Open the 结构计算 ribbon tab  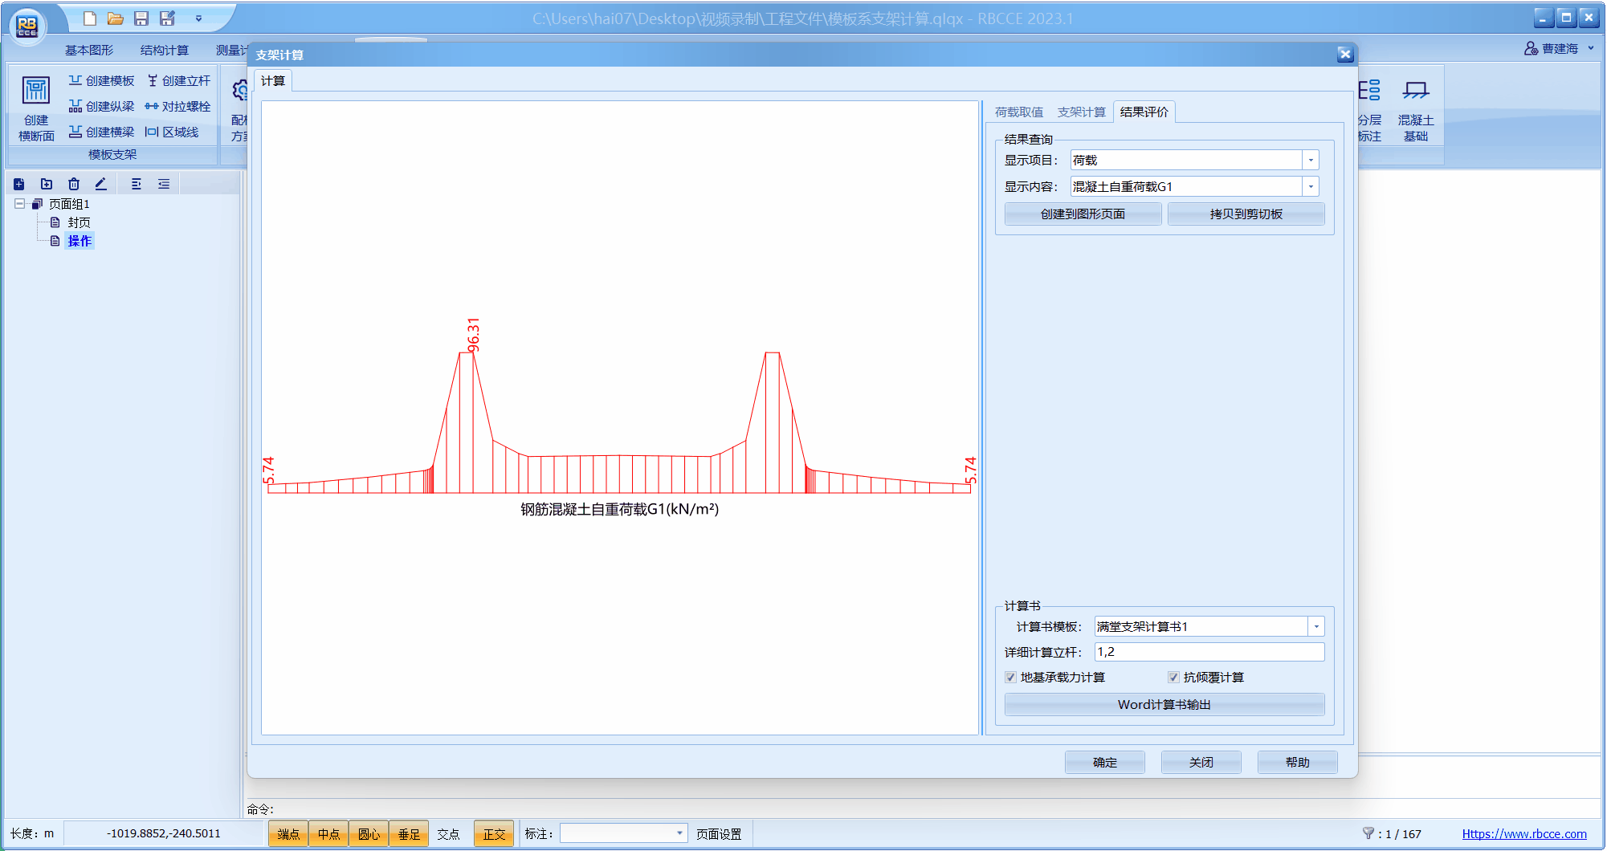coord(164,51)
